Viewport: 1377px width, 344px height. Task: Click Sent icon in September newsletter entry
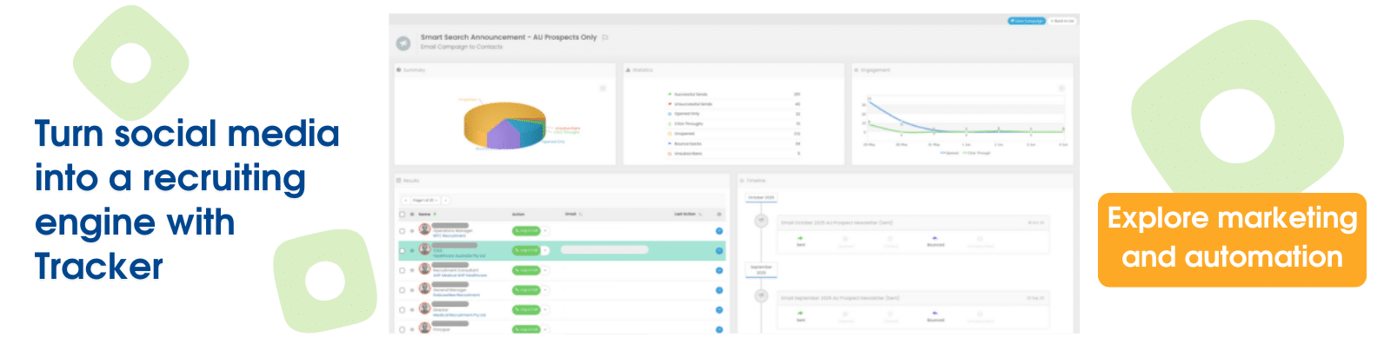click(801, 314)
